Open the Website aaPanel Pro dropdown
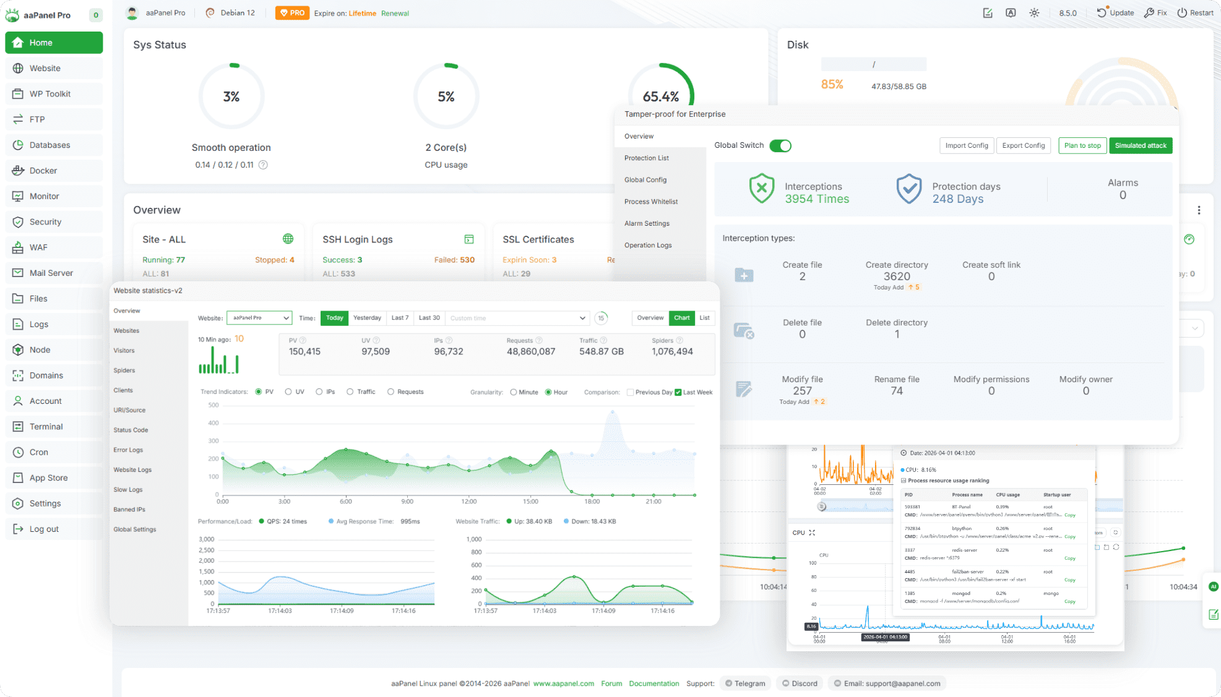This screenshot has height=697, width=1221. 259,318
